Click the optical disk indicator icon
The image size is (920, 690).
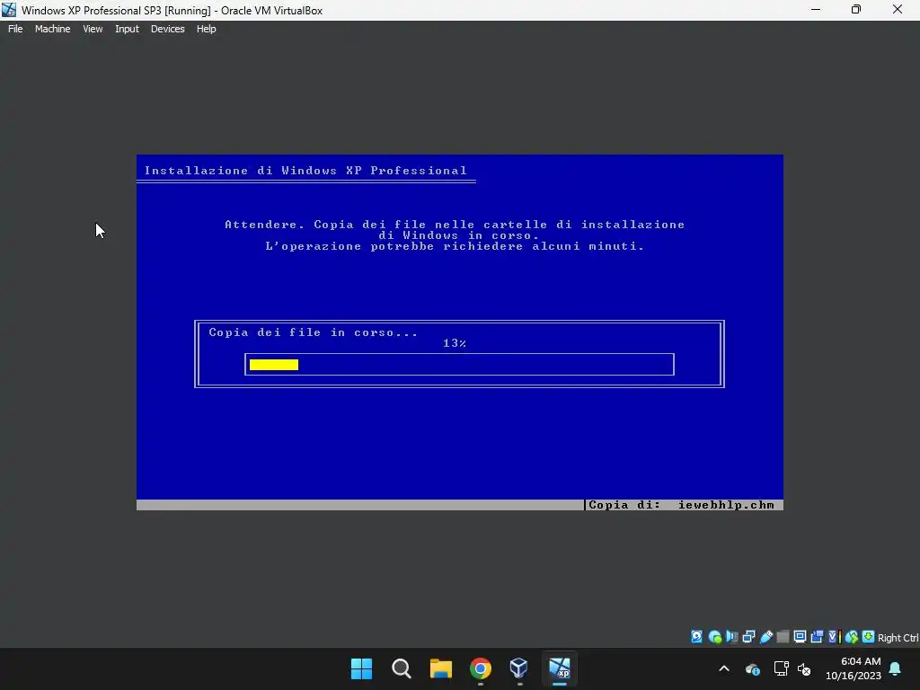tap(714, 637)
